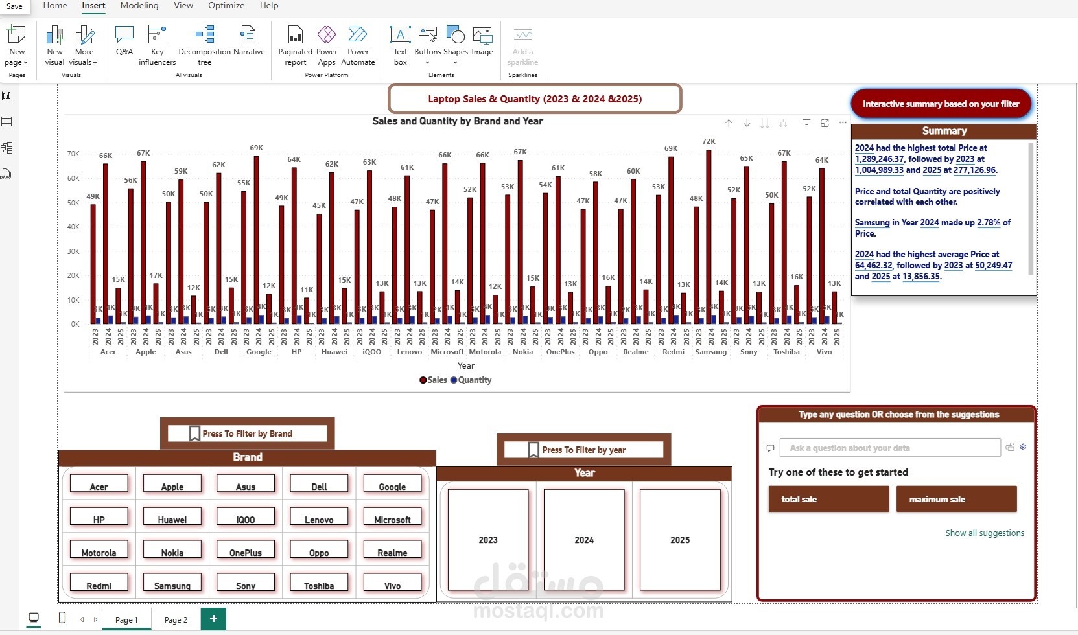The height and width of the screenshot is (635, 1078).
Task: Click Save in title bar
Action: [x=14, y=6]
